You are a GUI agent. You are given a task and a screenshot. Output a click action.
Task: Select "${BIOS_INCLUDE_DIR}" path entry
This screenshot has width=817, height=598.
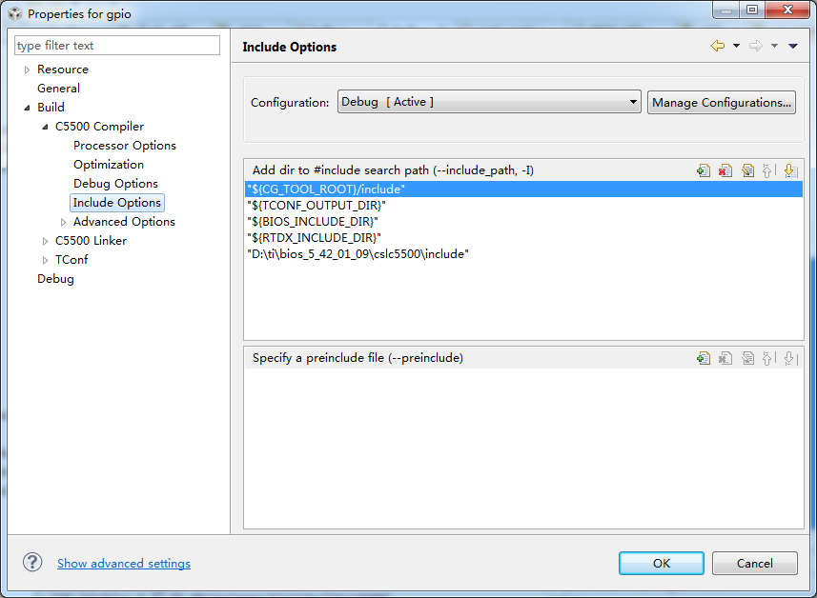pyautogui.click(x=523, y=221)
